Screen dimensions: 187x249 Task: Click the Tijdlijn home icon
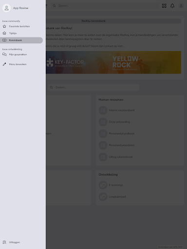4,33
